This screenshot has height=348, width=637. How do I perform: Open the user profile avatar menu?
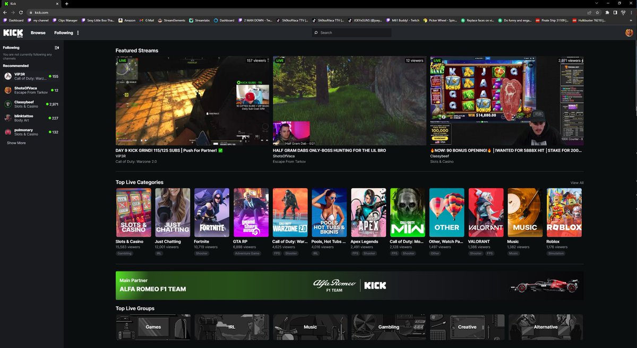[x=629, y=33]
